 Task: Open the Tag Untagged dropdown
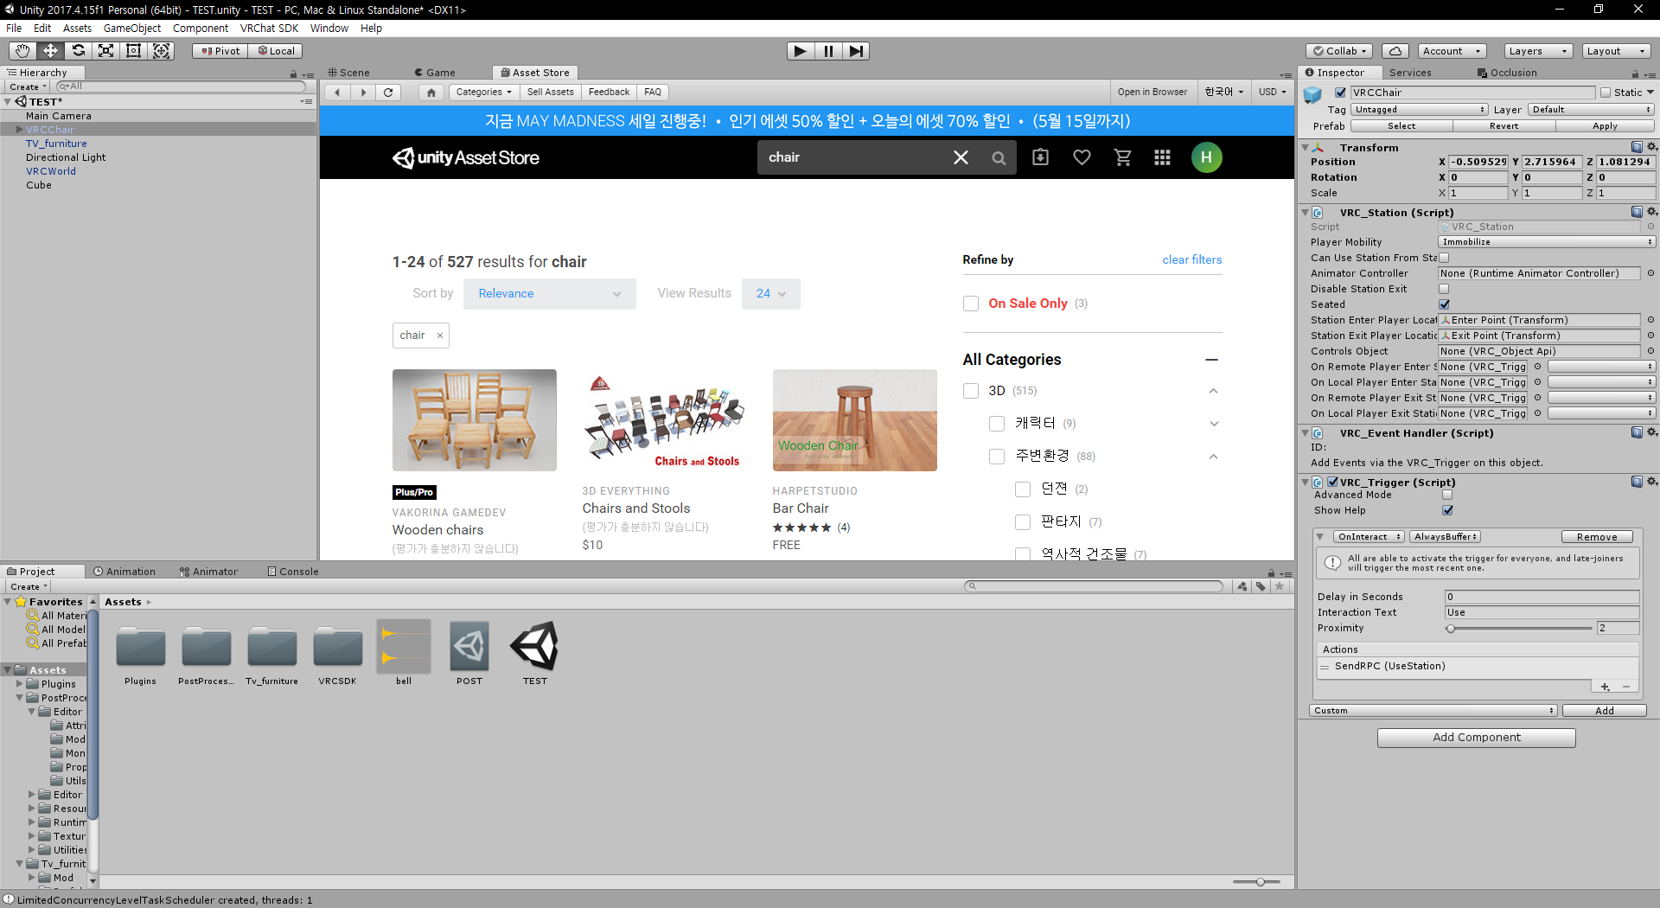tap(1420, 110)
